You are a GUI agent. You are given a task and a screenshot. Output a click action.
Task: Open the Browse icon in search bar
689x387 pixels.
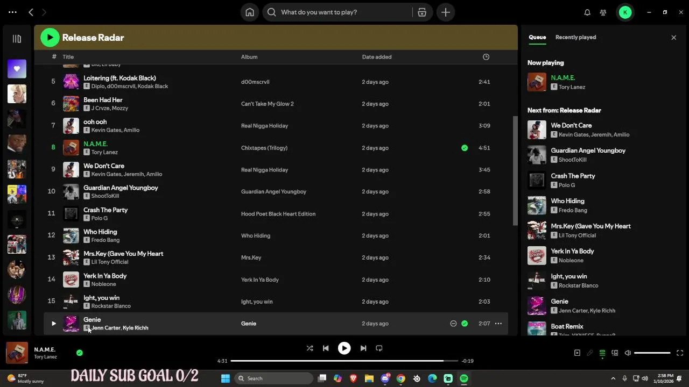pyautogui.click(x=422, y=12)
